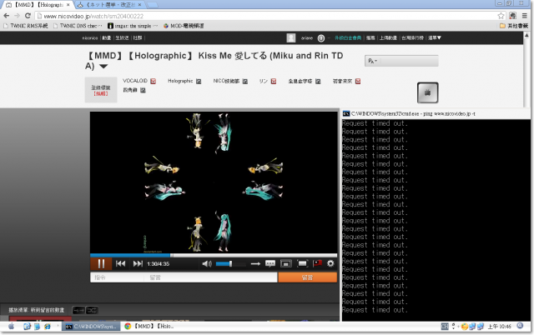Expand the video title dropdown arrow
534x335 pixels.
(x=103, y=67)
